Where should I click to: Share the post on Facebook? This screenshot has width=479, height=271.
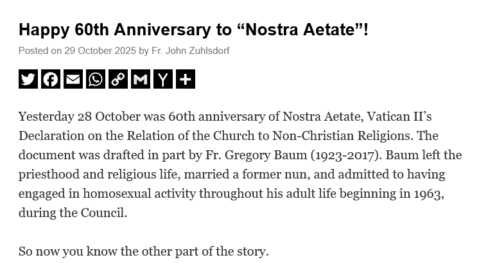(x=51, y=79)
